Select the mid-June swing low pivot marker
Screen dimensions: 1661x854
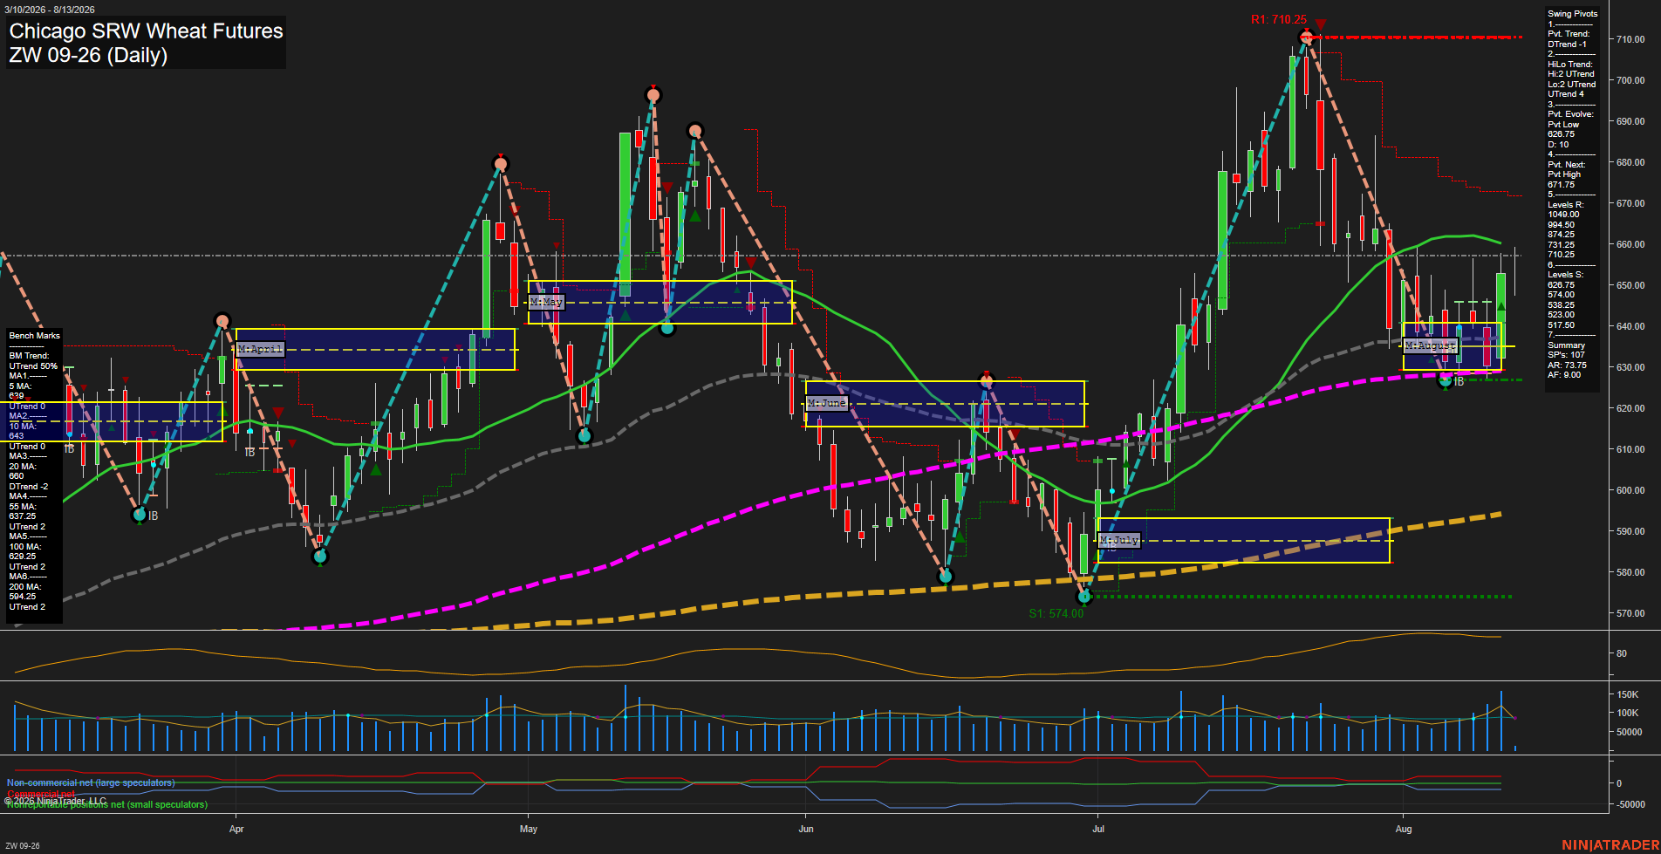point(945,577)
